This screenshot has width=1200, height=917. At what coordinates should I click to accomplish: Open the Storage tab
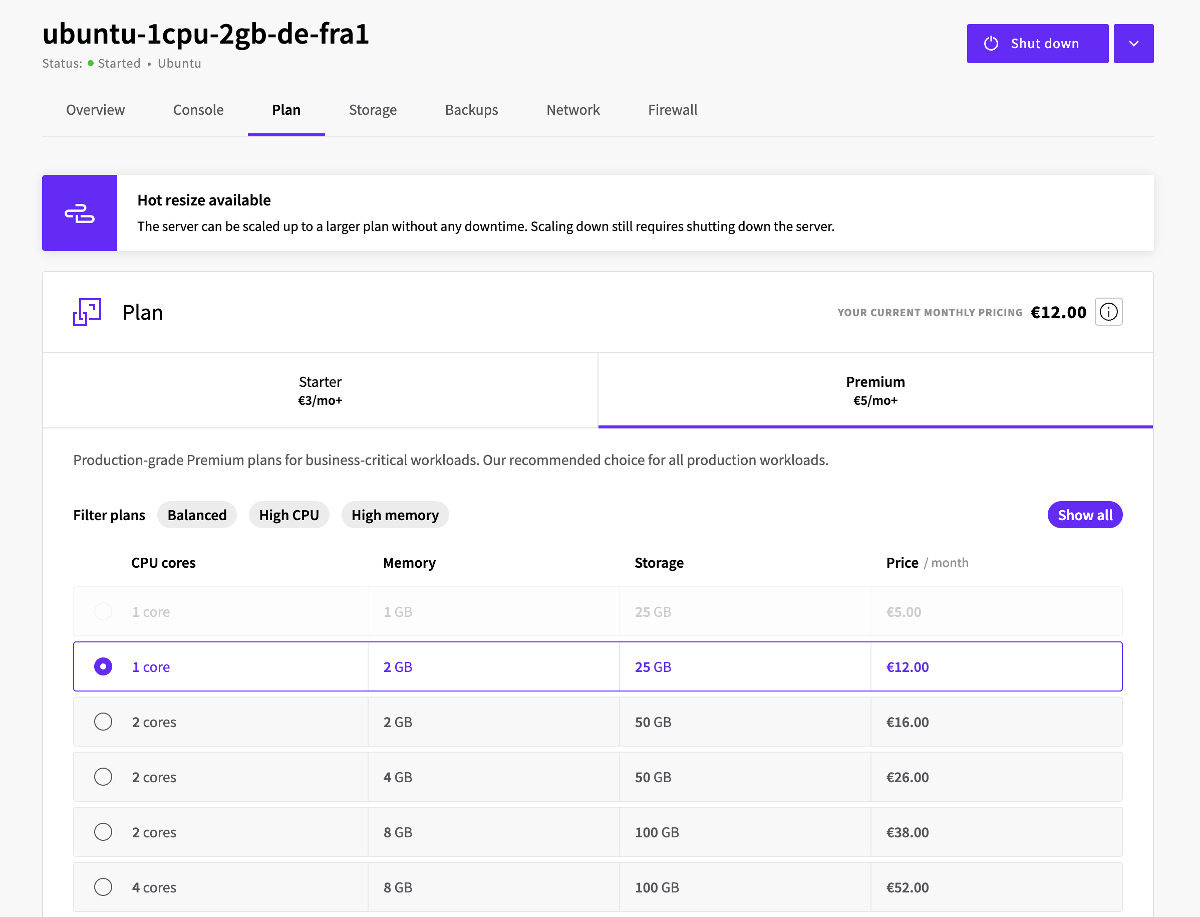[373, 110]
